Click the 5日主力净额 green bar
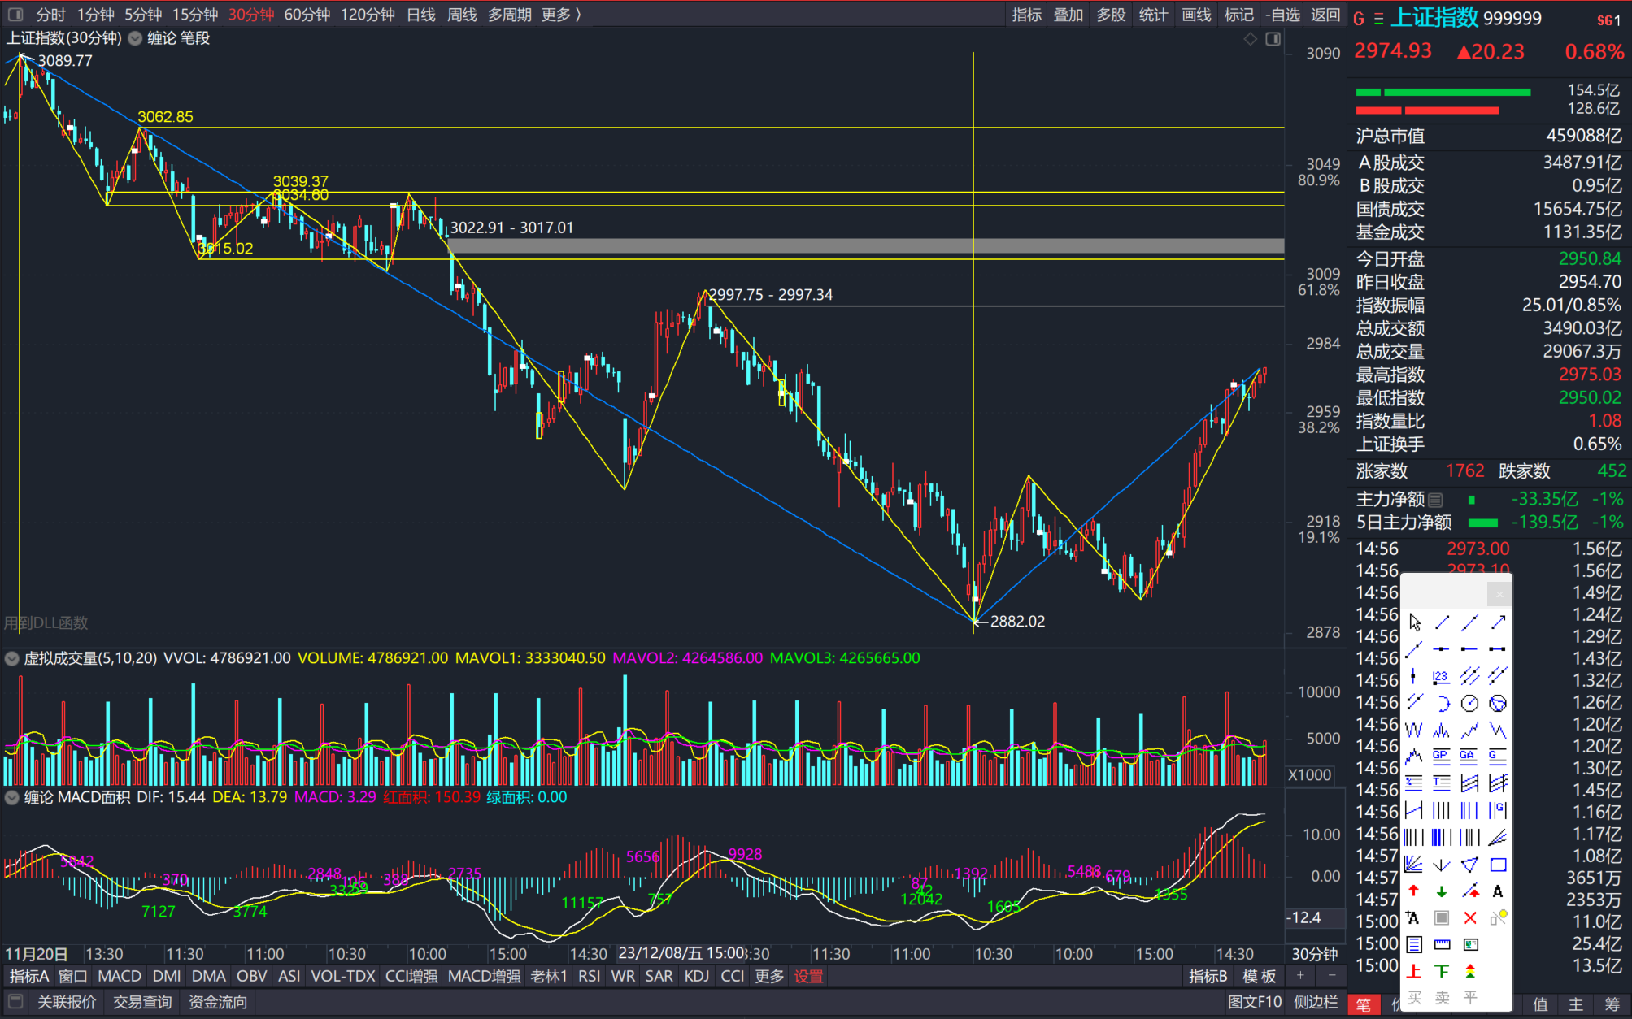 point(1483,523)
